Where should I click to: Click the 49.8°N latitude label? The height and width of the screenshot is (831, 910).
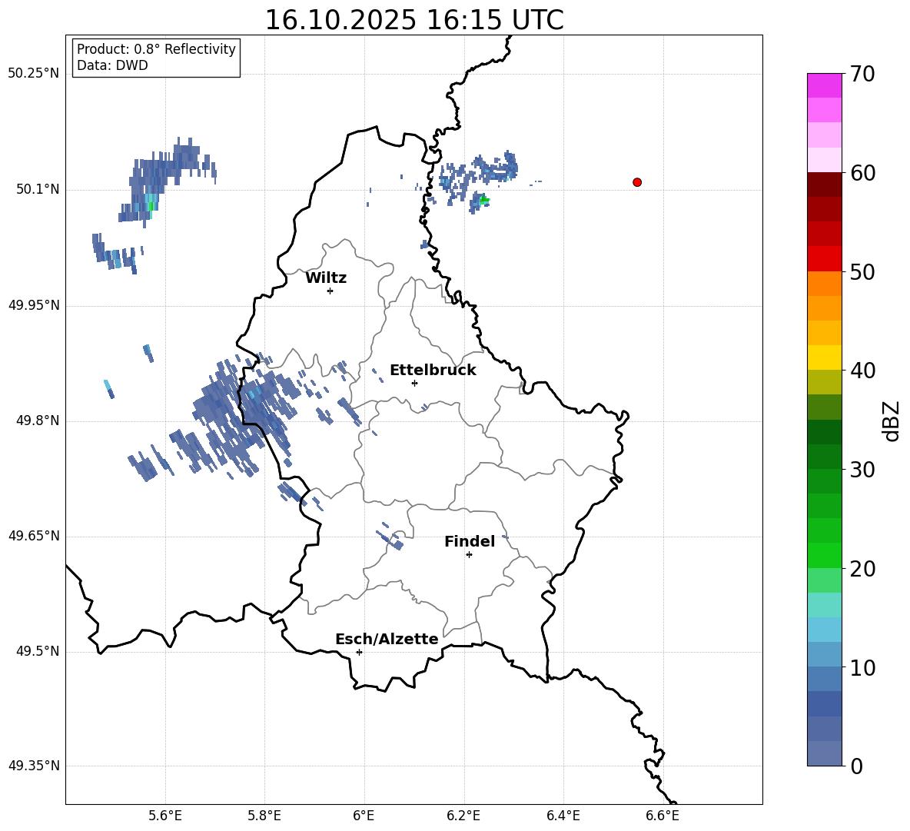tap(38, 420)
